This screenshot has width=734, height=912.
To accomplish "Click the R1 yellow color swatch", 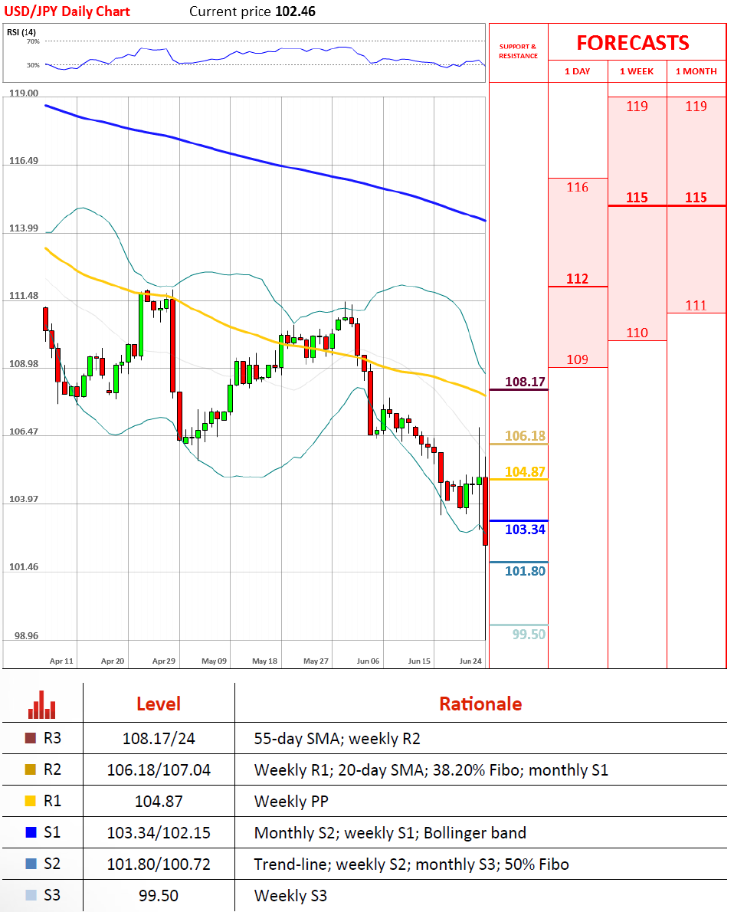I will pos(31,801).
